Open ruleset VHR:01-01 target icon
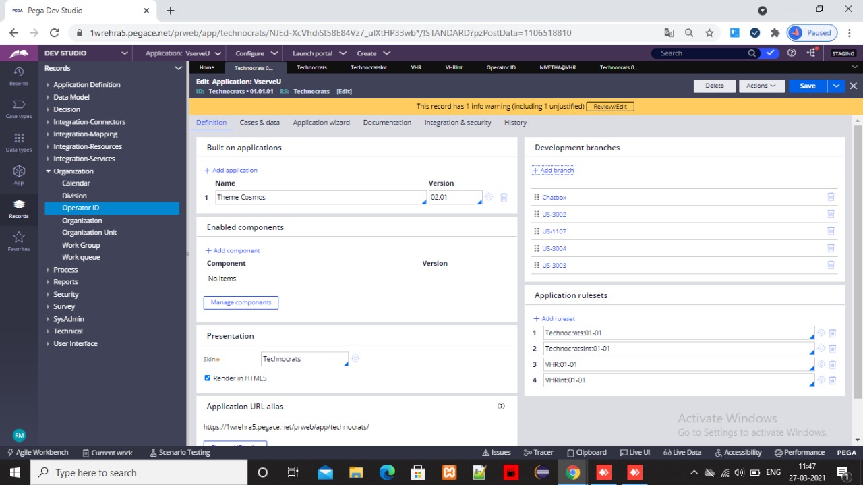This screenshot has width=863, height=485. click(821, 364)
